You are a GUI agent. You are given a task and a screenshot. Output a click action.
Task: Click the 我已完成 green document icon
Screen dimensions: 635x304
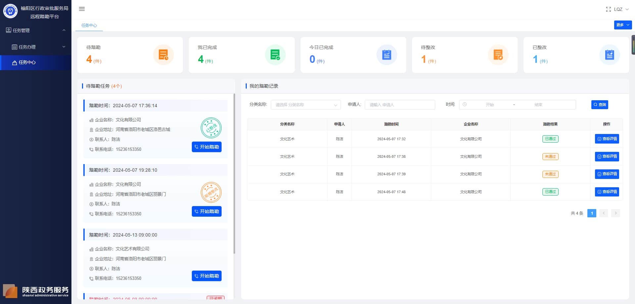[275, 55]
